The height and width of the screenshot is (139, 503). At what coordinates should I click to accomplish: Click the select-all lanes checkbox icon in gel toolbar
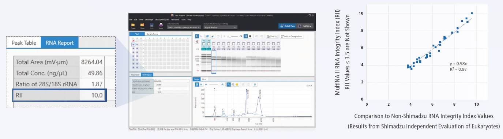click(x=207, y=36)
